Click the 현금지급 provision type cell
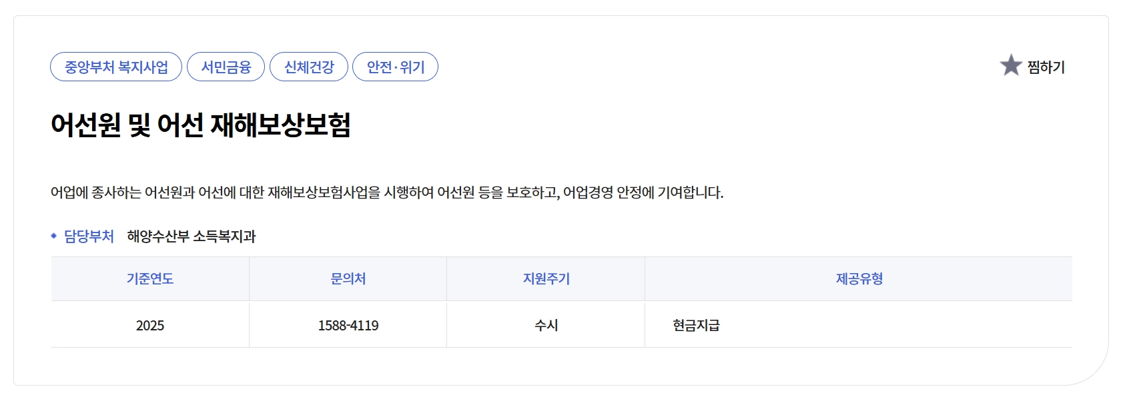Image resolution: width=1123 pixels, height=399 pixels. point(697,324)
